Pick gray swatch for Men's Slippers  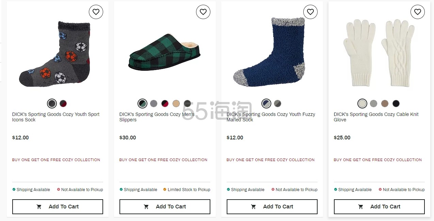(154, 103)
